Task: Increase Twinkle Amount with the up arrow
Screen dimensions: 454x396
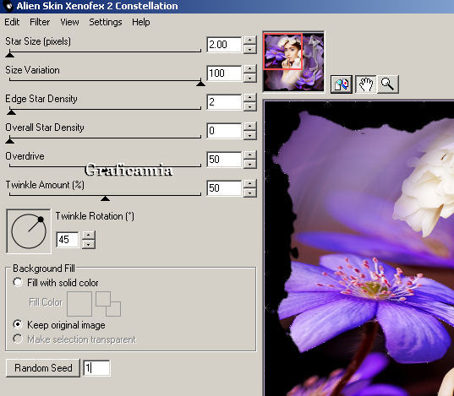Action: 250,184
